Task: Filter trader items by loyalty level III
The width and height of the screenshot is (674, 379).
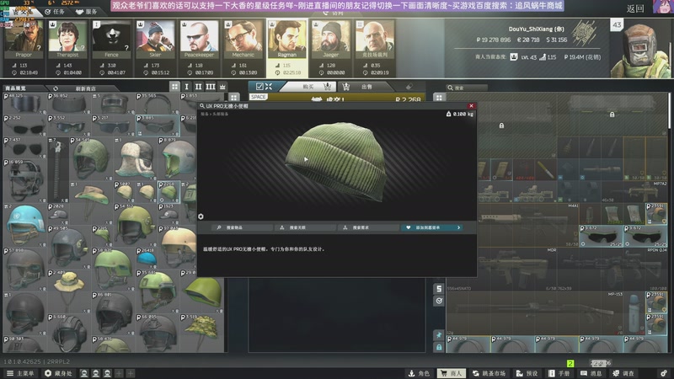Action: tap(210, 87)
